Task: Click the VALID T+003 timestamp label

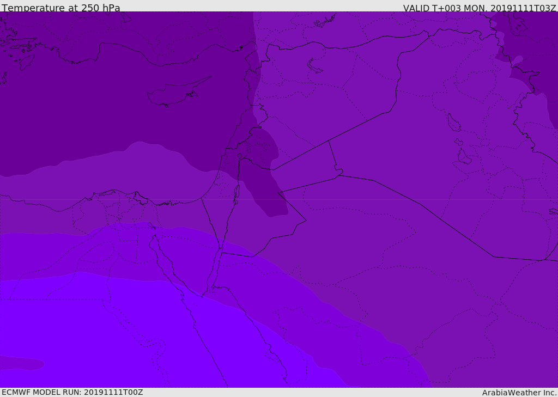Action: (x=480, y=8)
